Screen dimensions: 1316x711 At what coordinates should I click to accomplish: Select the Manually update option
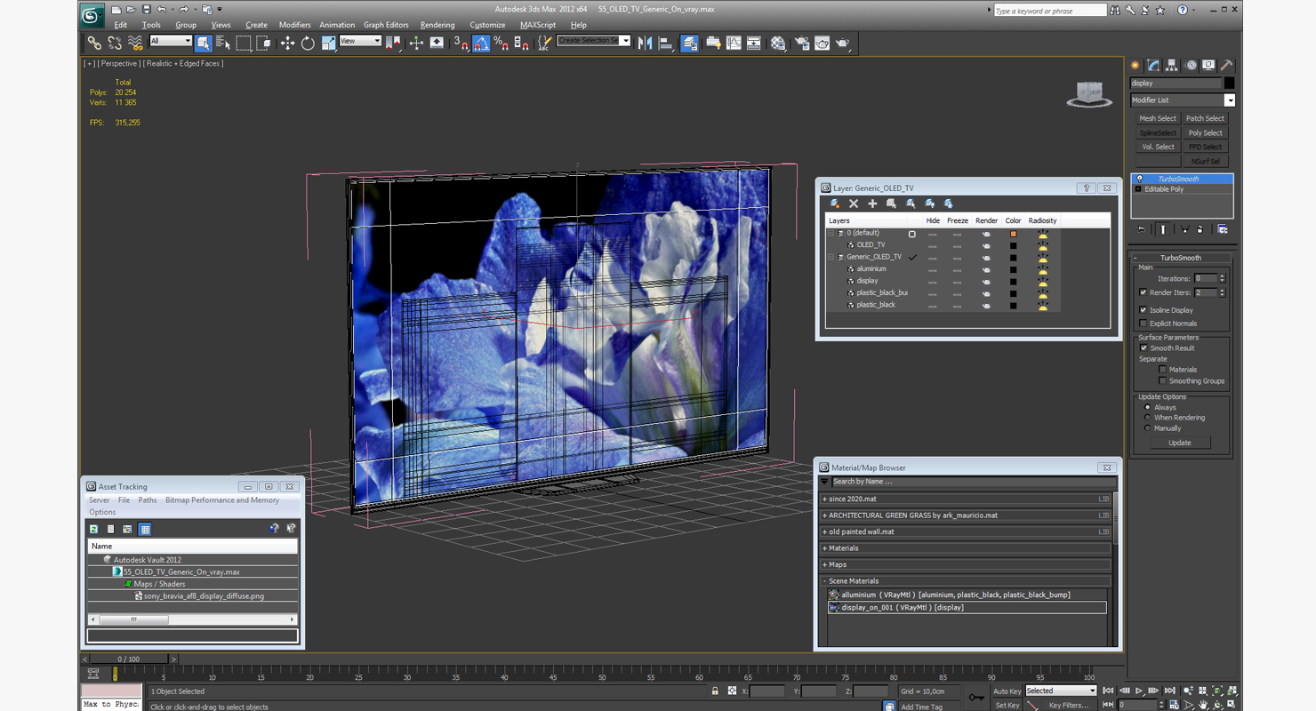point(1147,428)
